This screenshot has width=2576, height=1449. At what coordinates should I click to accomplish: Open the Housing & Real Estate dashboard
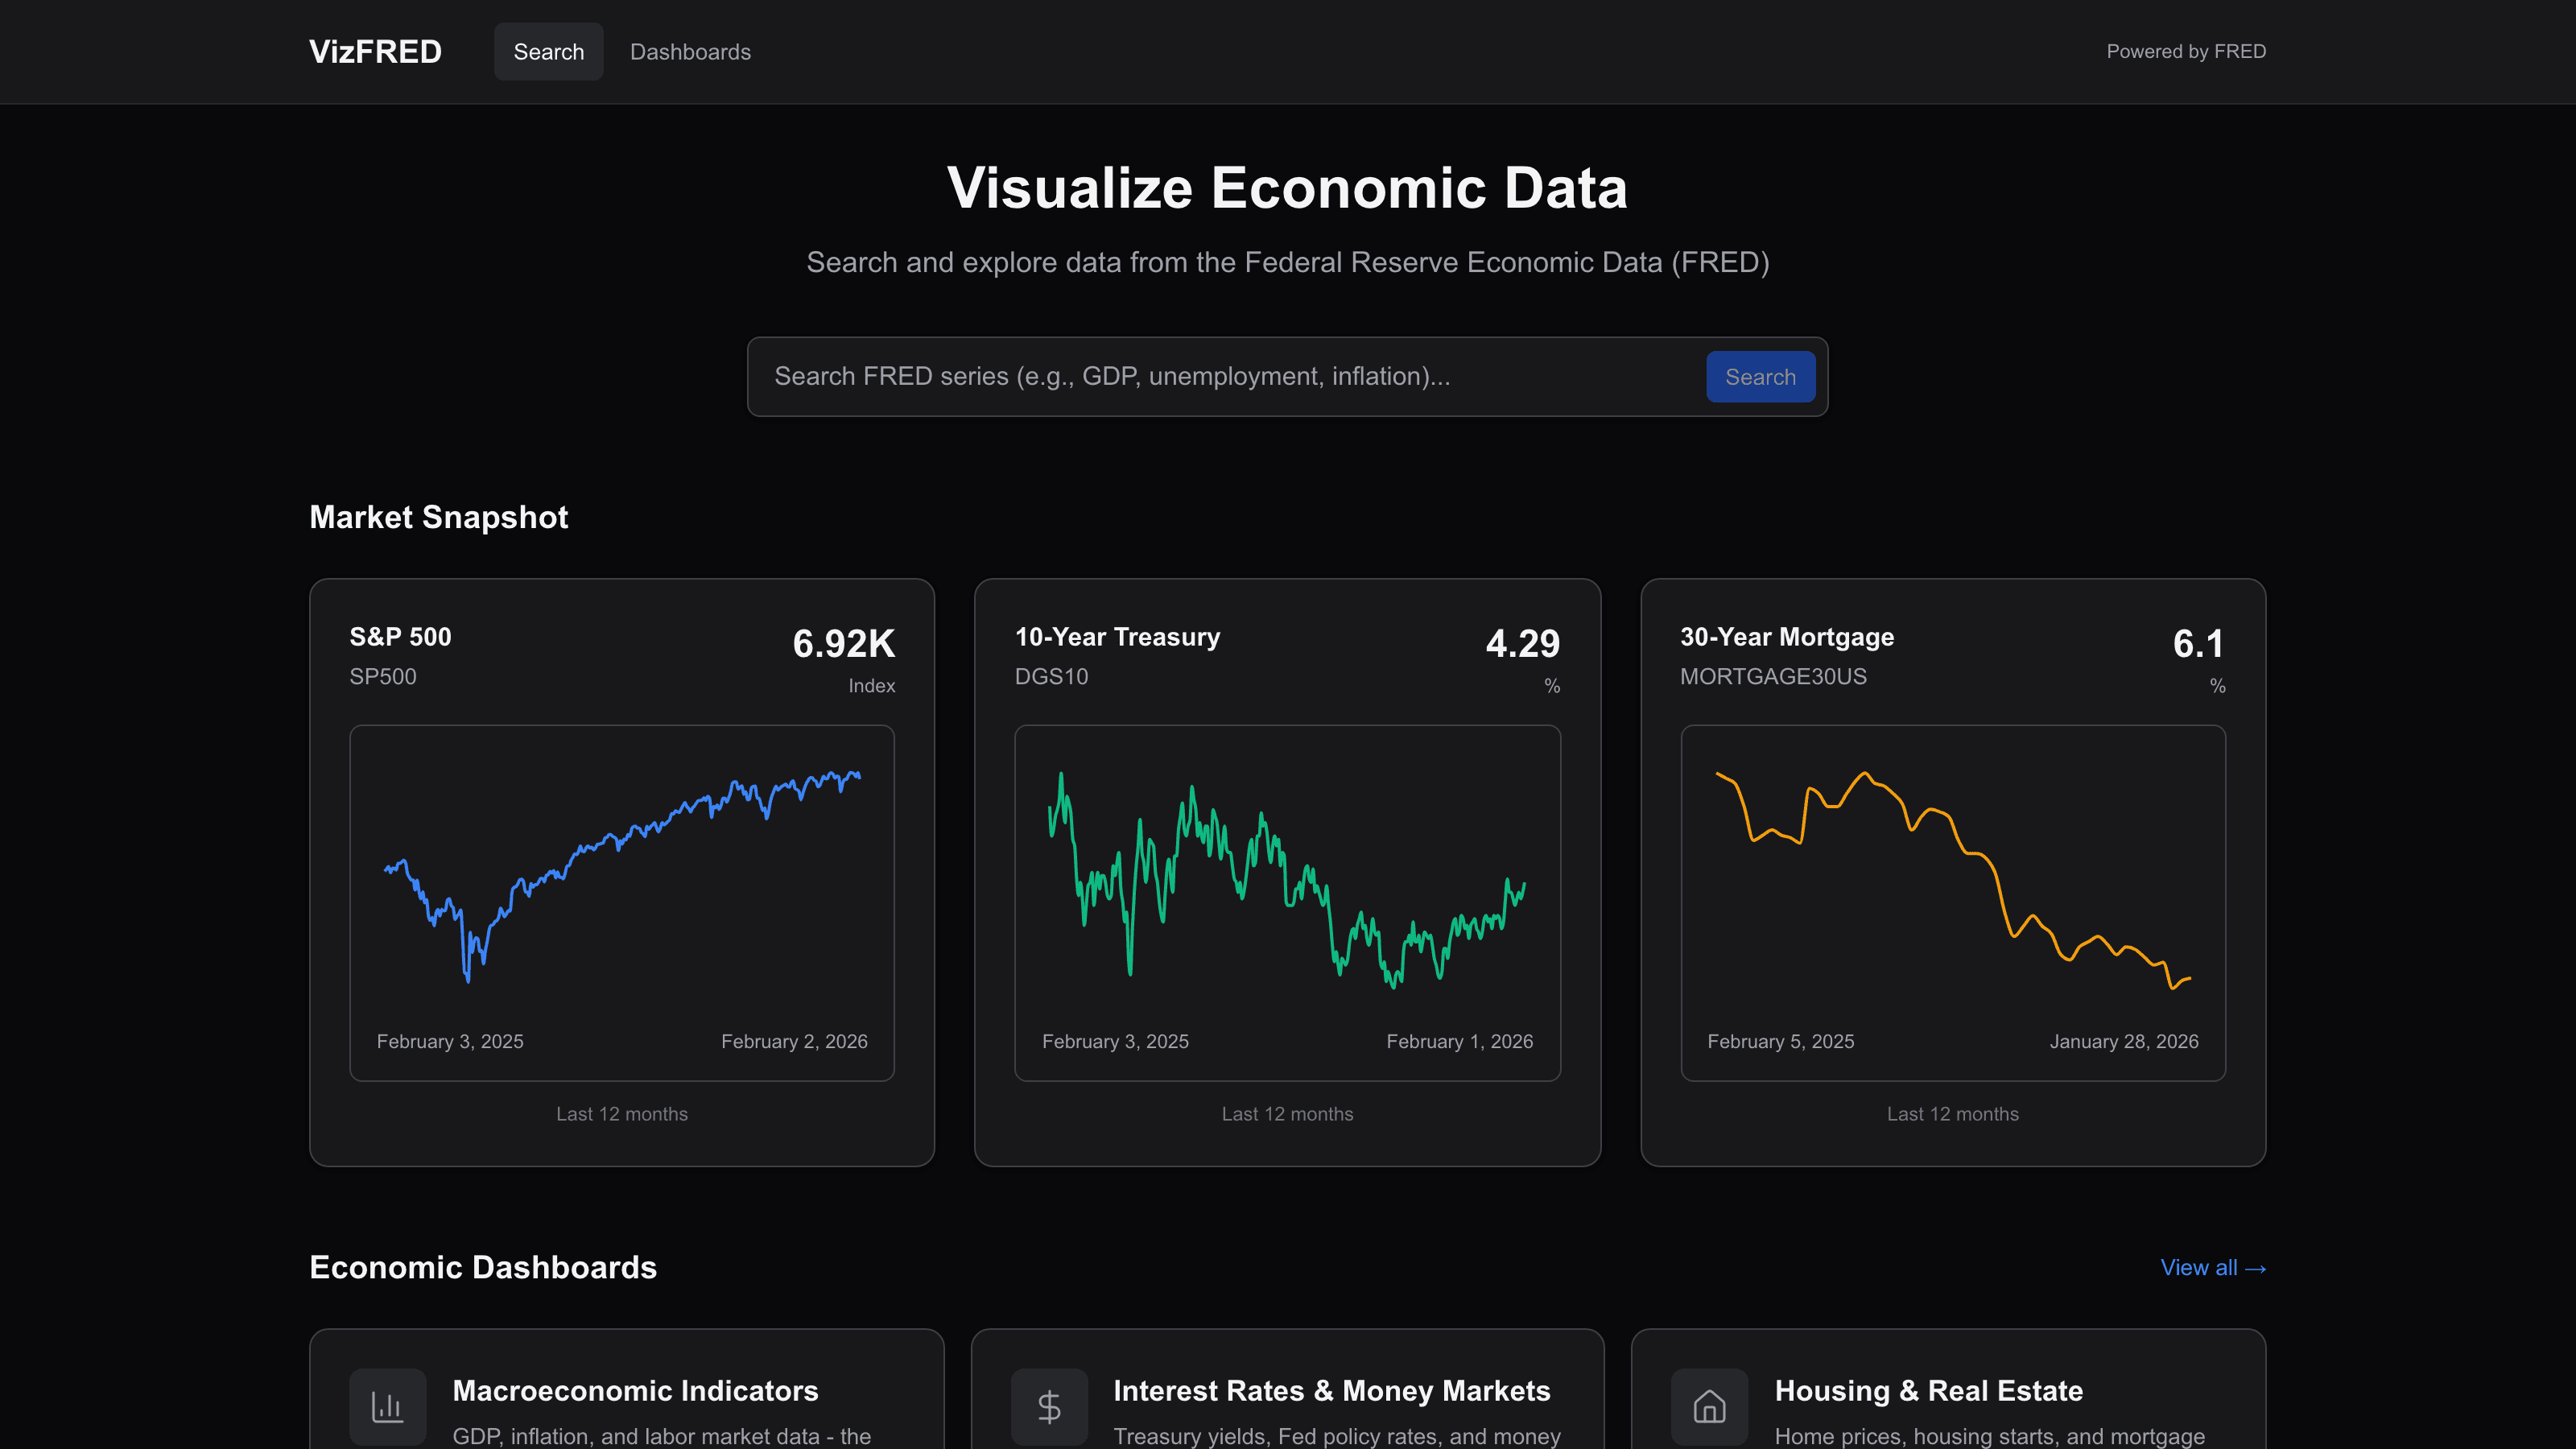click(x=1928, y=1391)
